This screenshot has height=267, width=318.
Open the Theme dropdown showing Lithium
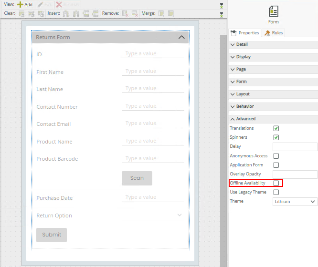coord(295,202)
